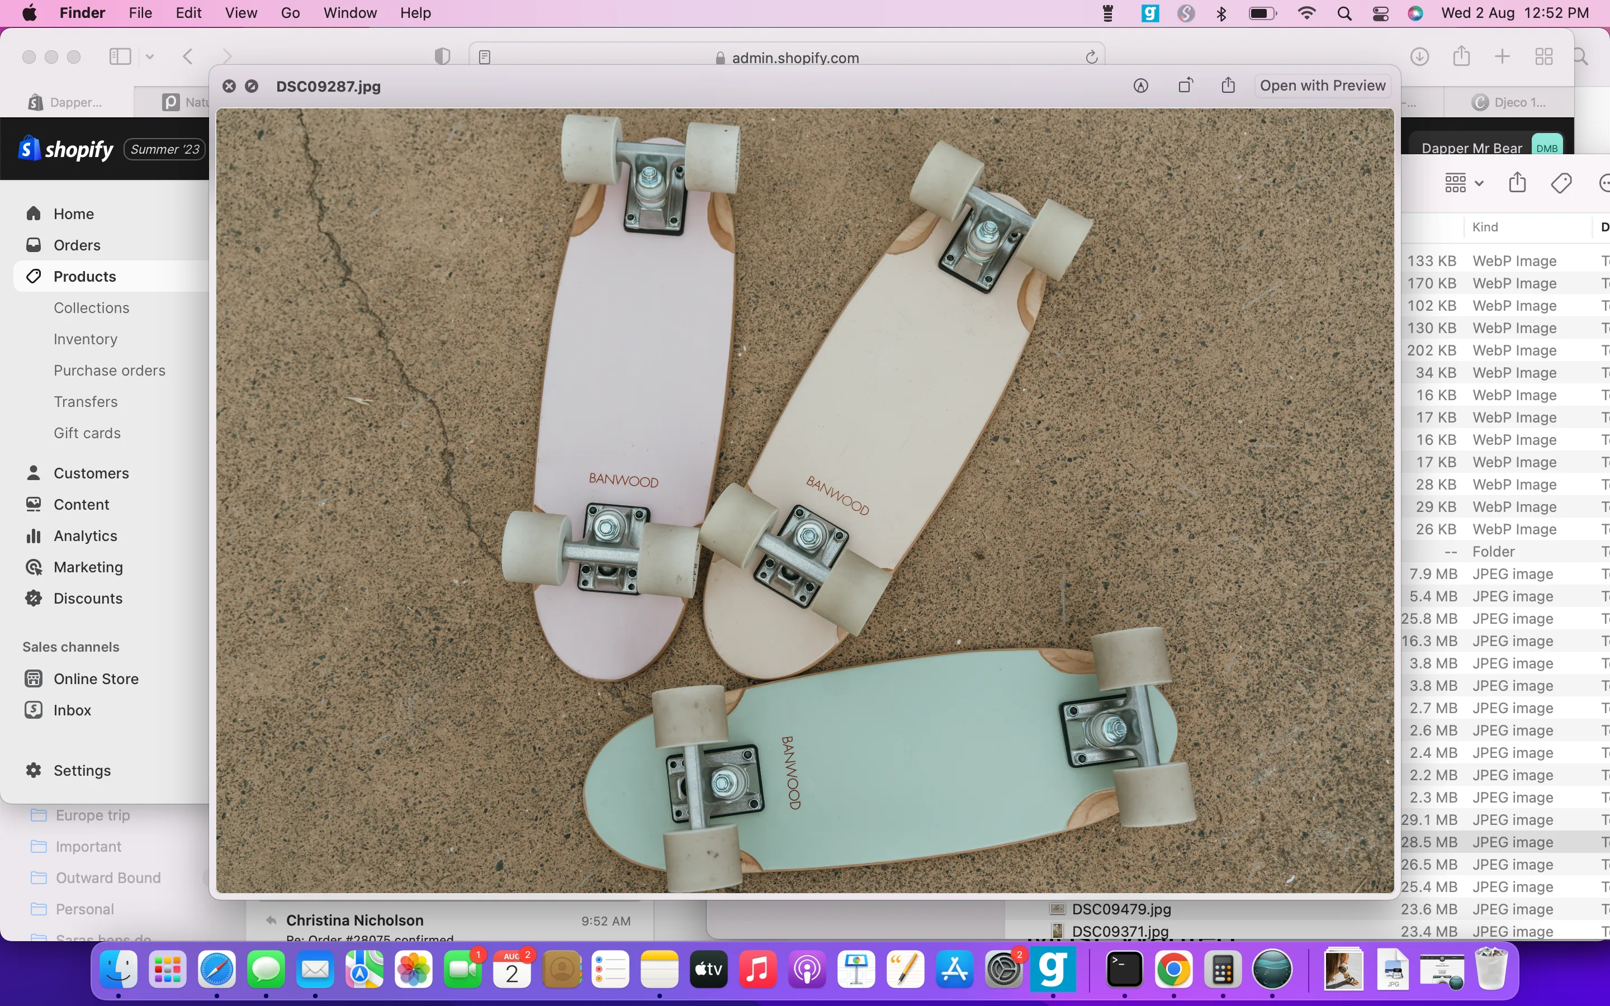Open the File menu

(x=140, y=13)
